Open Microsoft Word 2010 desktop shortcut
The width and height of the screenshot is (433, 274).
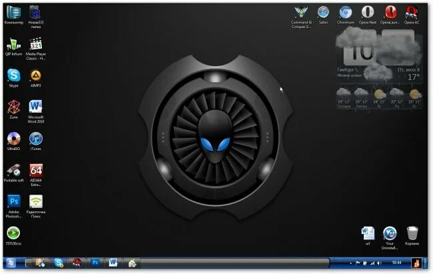[35, 111]
